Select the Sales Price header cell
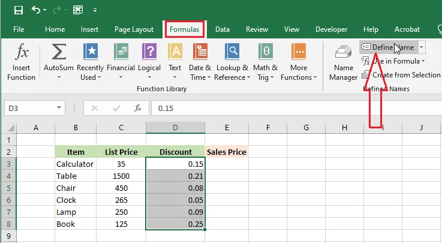 click(227, 152)
